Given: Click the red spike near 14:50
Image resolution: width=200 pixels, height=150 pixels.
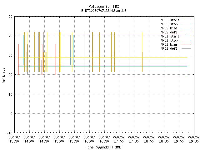Looking at the screenshot, I should (55, 60).
